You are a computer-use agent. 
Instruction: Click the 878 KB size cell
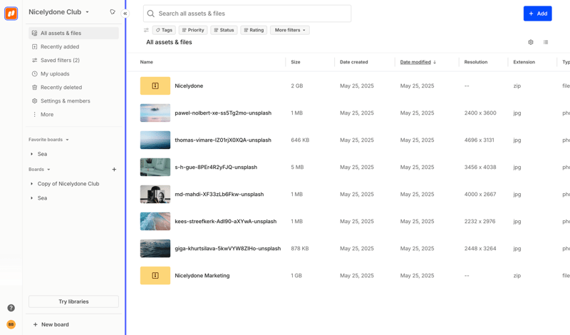[299, 249]
